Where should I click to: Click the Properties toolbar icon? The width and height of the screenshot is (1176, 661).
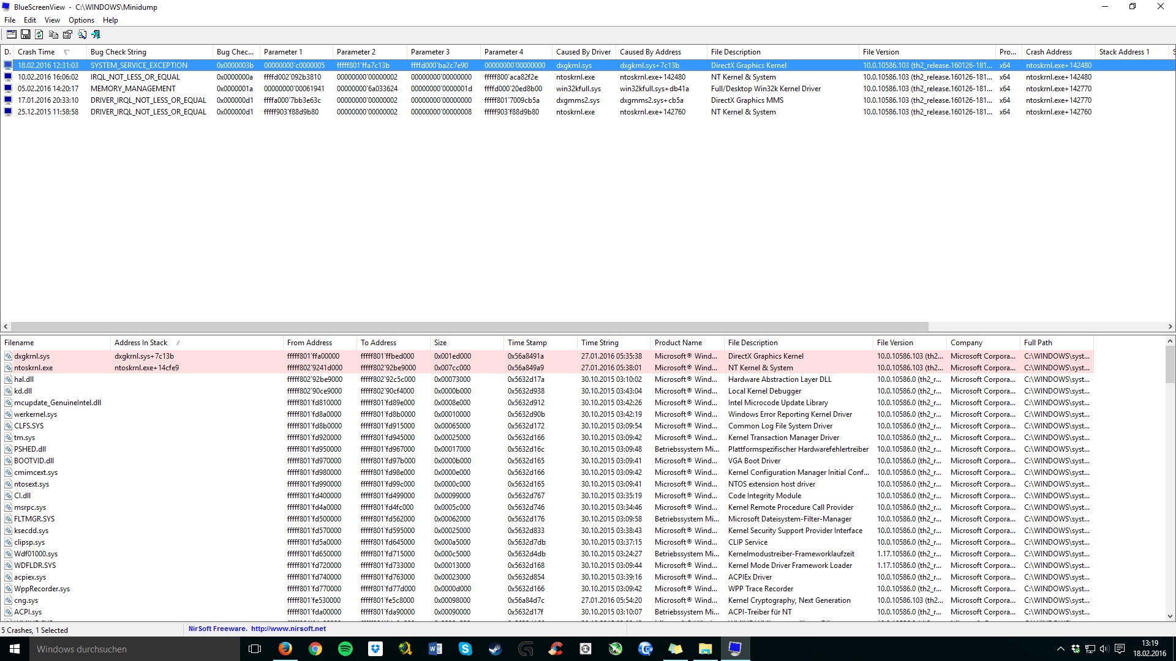click(x=67, y=35)
